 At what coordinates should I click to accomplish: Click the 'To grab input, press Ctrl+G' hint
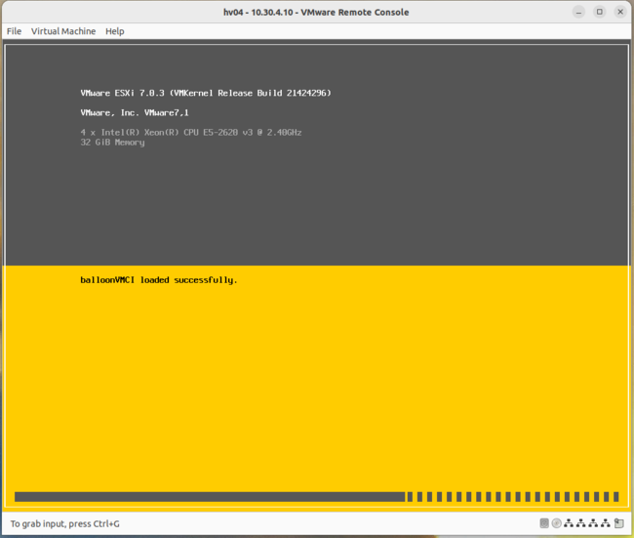(x=65, y=523)
